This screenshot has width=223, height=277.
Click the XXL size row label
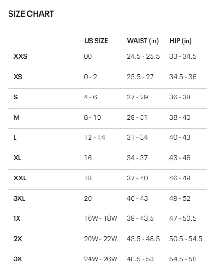pyautogui.click(x=20, y=178)
